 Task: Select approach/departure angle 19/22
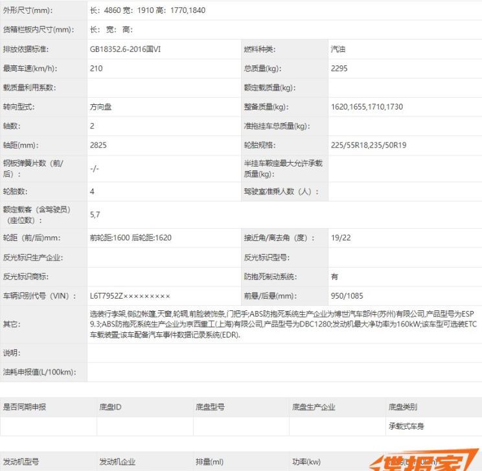[341, 238]
